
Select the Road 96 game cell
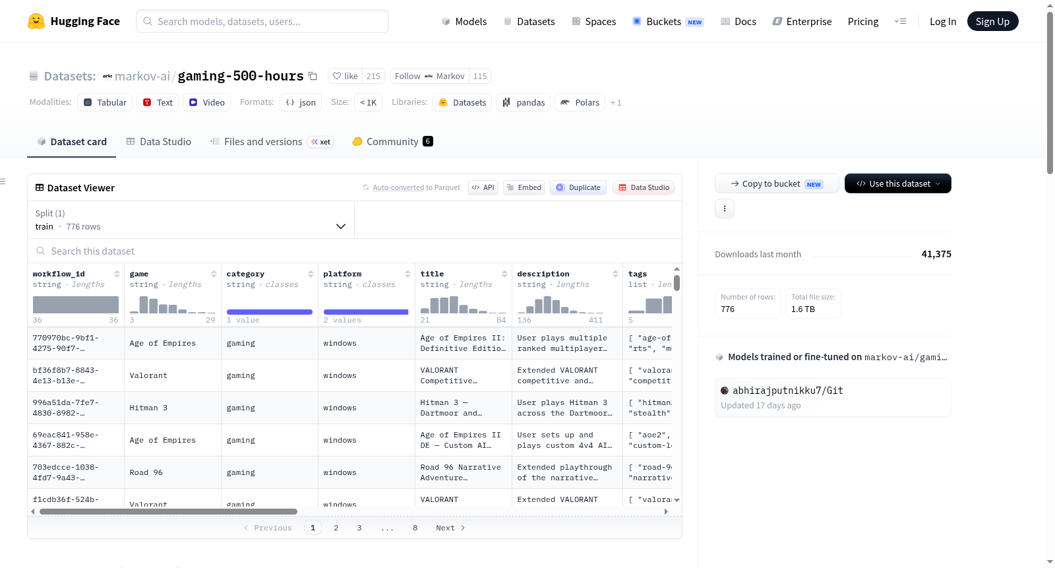coord(172,472)
